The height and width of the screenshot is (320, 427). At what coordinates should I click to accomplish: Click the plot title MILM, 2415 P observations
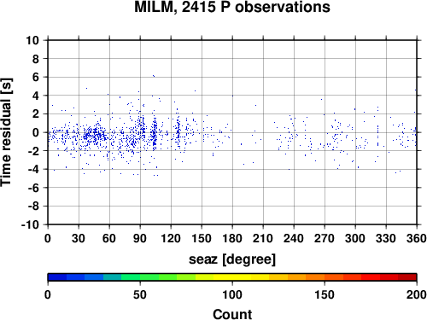coord(232,8)
